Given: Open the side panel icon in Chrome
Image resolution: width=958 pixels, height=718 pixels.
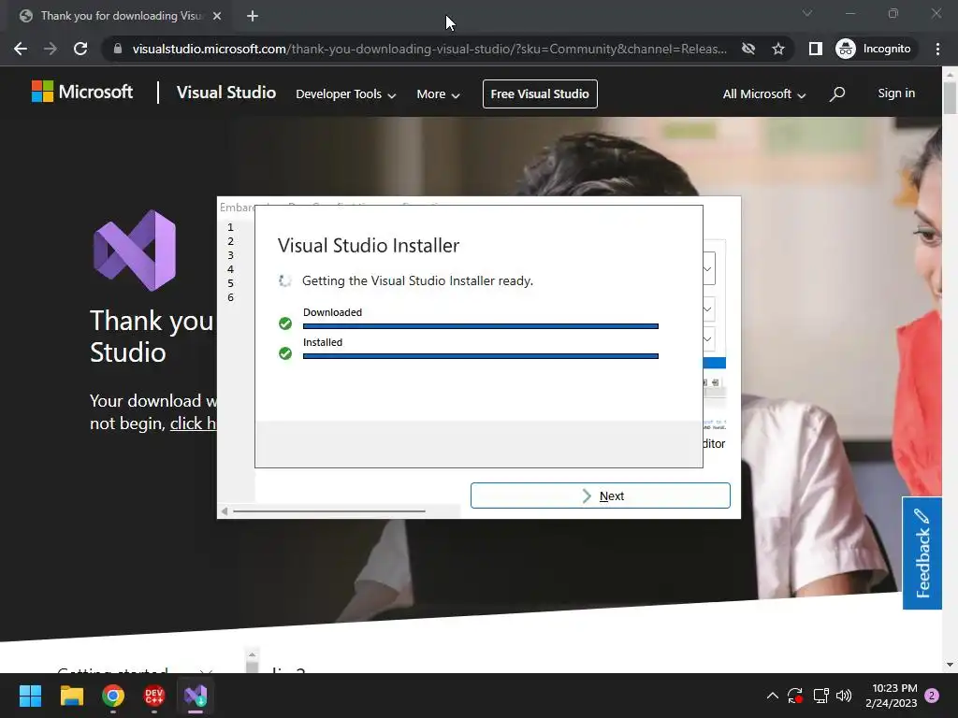Looking at the screenshot, I should coord(815,49).
